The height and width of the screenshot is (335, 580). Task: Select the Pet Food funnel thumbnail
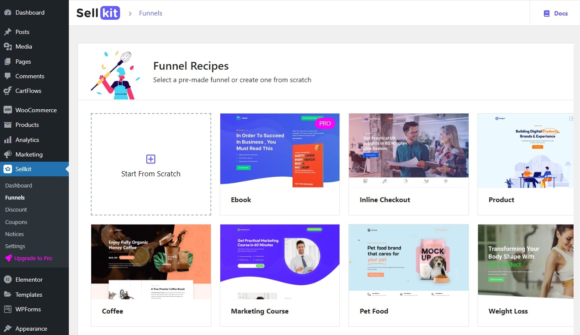[409, 261]
